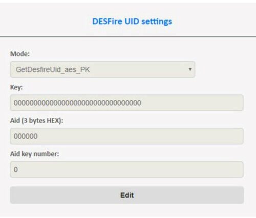Image resolution: width=256 pixels, height=218 pixels.
Task: Click the Mode: label
Action: [20, 54]
